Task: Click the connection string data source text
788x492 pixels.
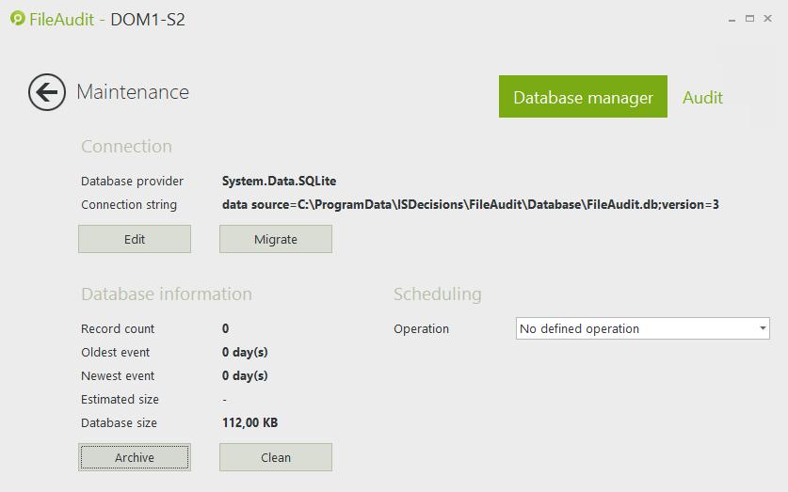Action: point(471,204)
